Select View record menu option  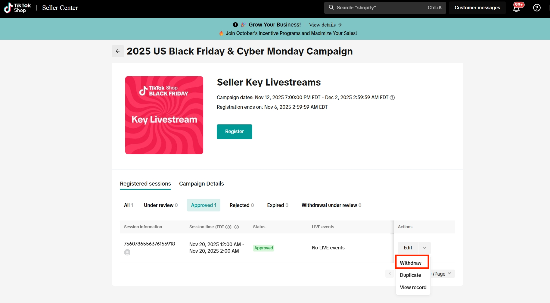pos(413,287)
